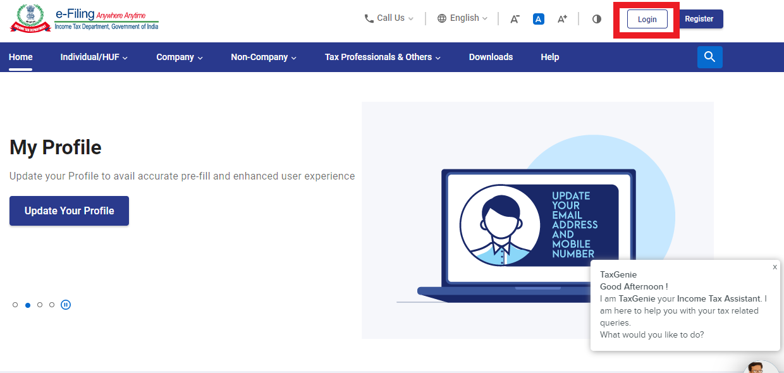The height and width of the screenshot is (373, 784).
Task: Show the fourth carousel slide dot
Action: (x=52, y=305)
